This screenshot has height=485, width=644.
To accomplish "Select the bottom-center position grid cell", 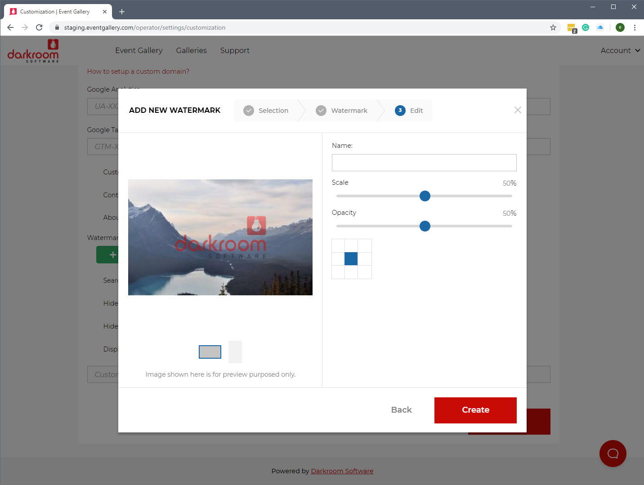I will [x=351, y=272].
